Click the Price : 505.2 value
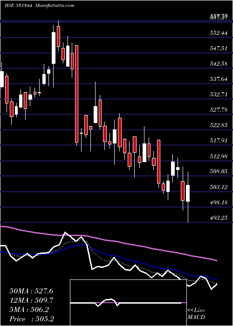 point(31,319)
